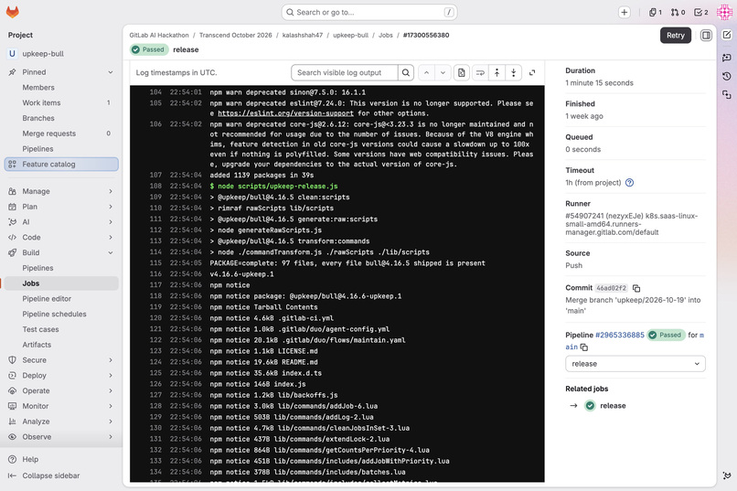Collapse the Build sidebar section
Screen dimensions: 737x491
pos(111,252)
